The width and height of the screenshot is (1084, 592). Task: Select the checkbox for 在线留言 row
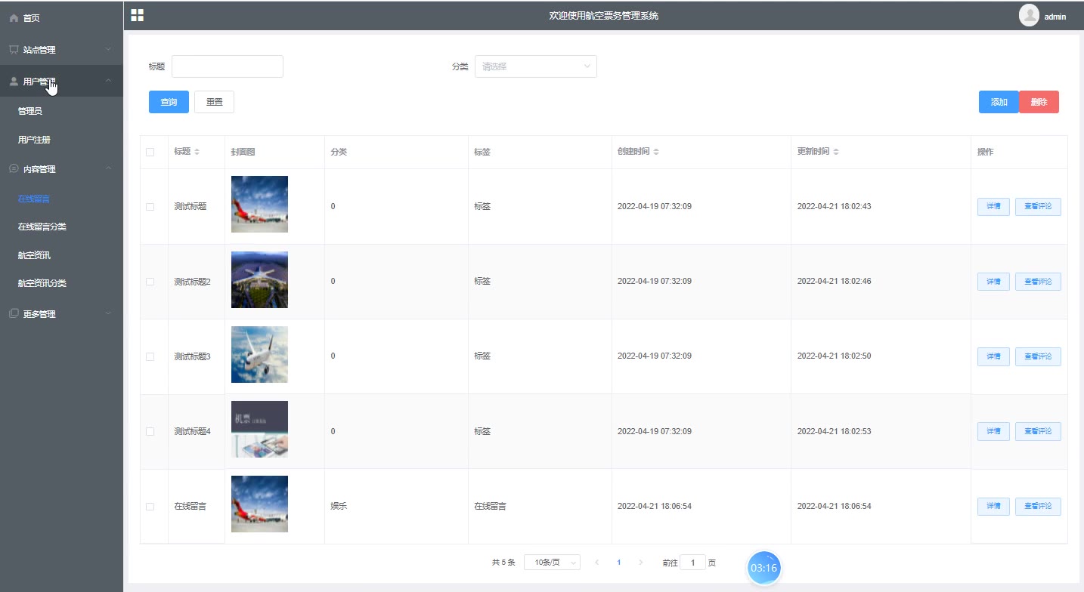click(x=150, y=507)
